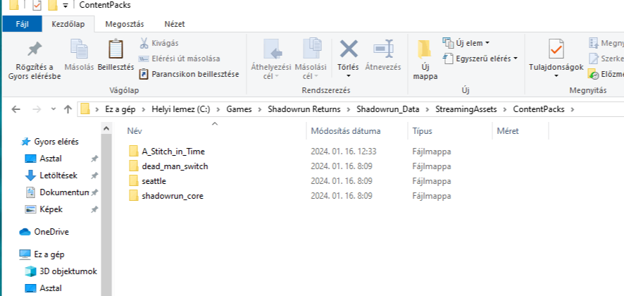Click the dead_man_switch folder icon
The image size is (624, 296).
133,166
